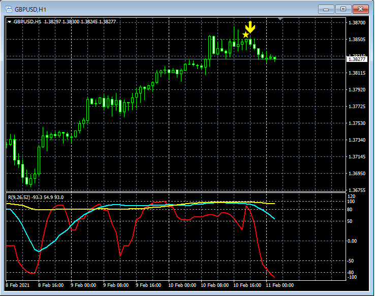Click the gray chart shift triangle marker
Viewport: 375px width, 296px height.
pyautogui.click(x=281, y=19)
